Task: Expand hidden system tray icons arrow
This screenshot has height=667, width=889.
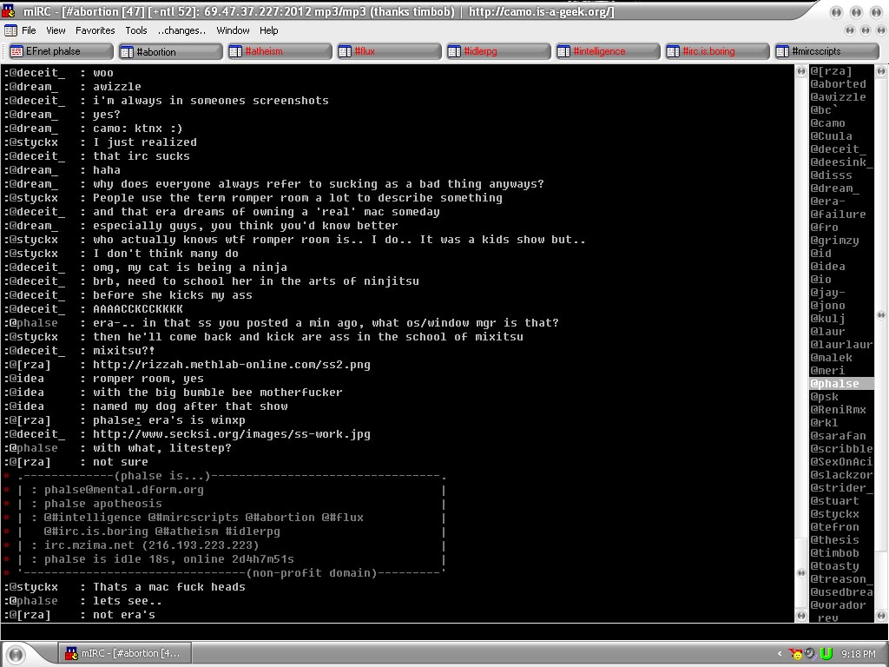Action: pyautogui.click(x=780, y=653)
